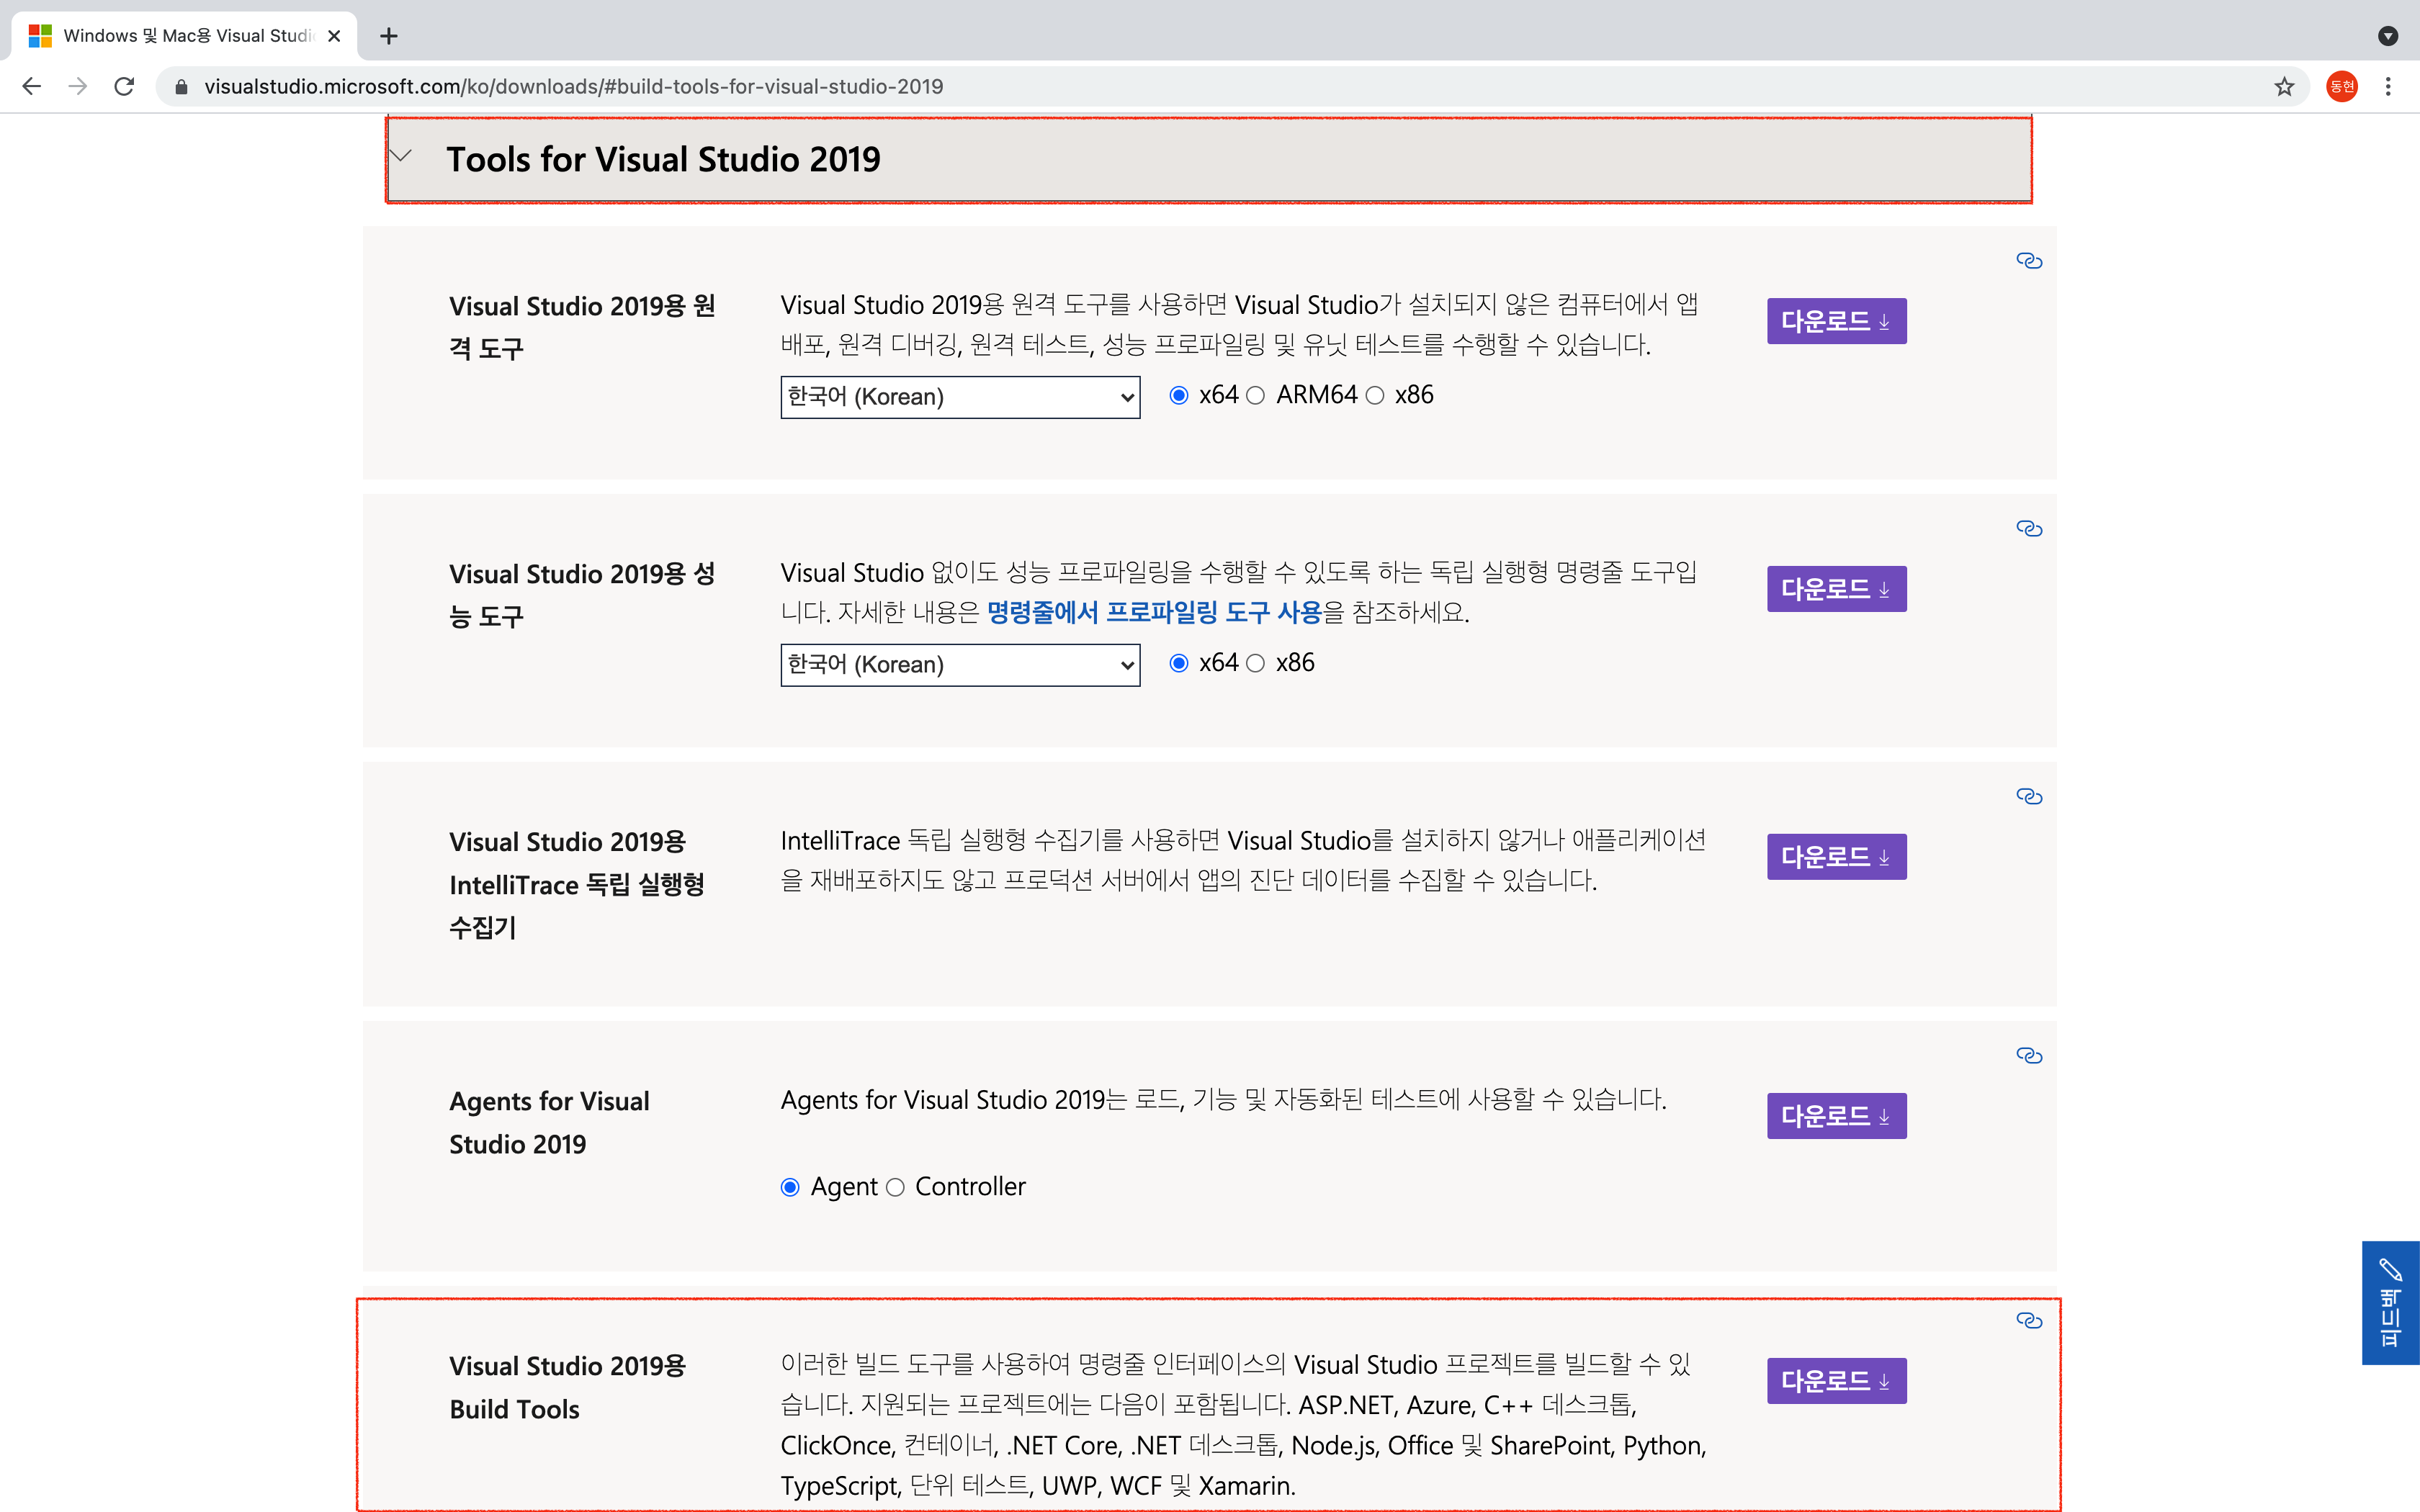Download Visual Studio 2019 Build Tools
Image resolution: width=2420 pixels, height=1512 pixels.
[x=1836, y=1381]
